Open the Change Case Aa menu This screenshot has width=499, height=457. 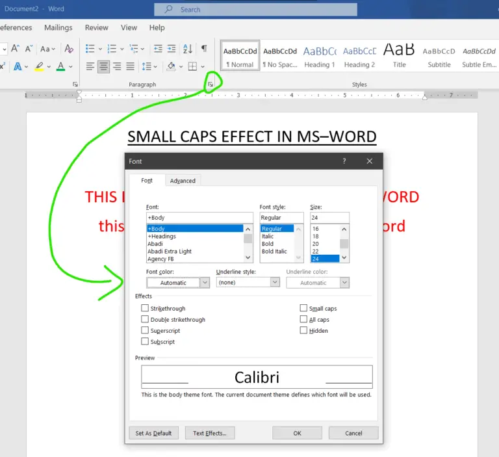pos(47,49)
